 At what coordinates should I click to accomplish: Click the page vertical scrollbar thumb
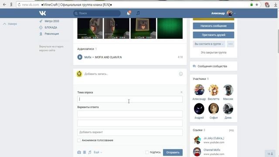coord(278,41)
